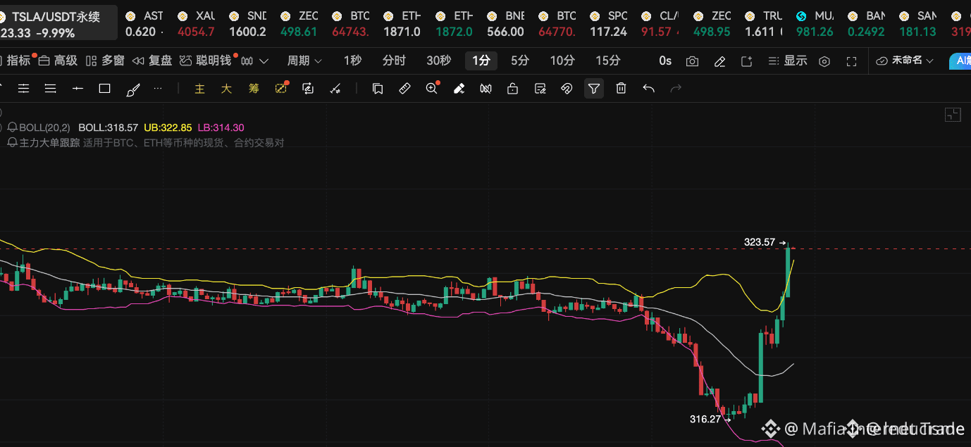Toggle the 大 large order indicator

pyautogui.click(x=226, y=89)
